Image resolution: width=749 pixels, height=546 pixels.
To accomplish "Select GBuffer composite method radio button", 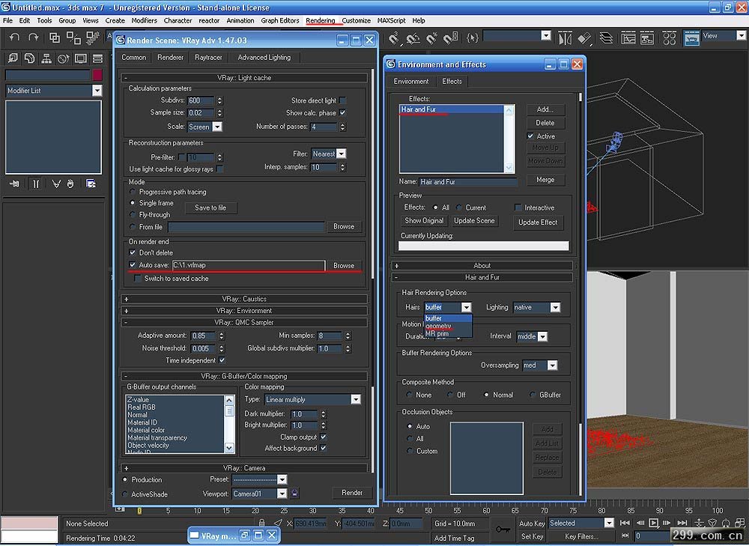I will tap(533, 395).
